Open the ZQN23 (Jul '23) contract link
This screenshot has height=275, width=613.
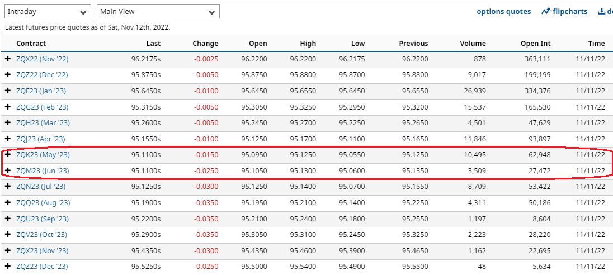click(41, 187)
